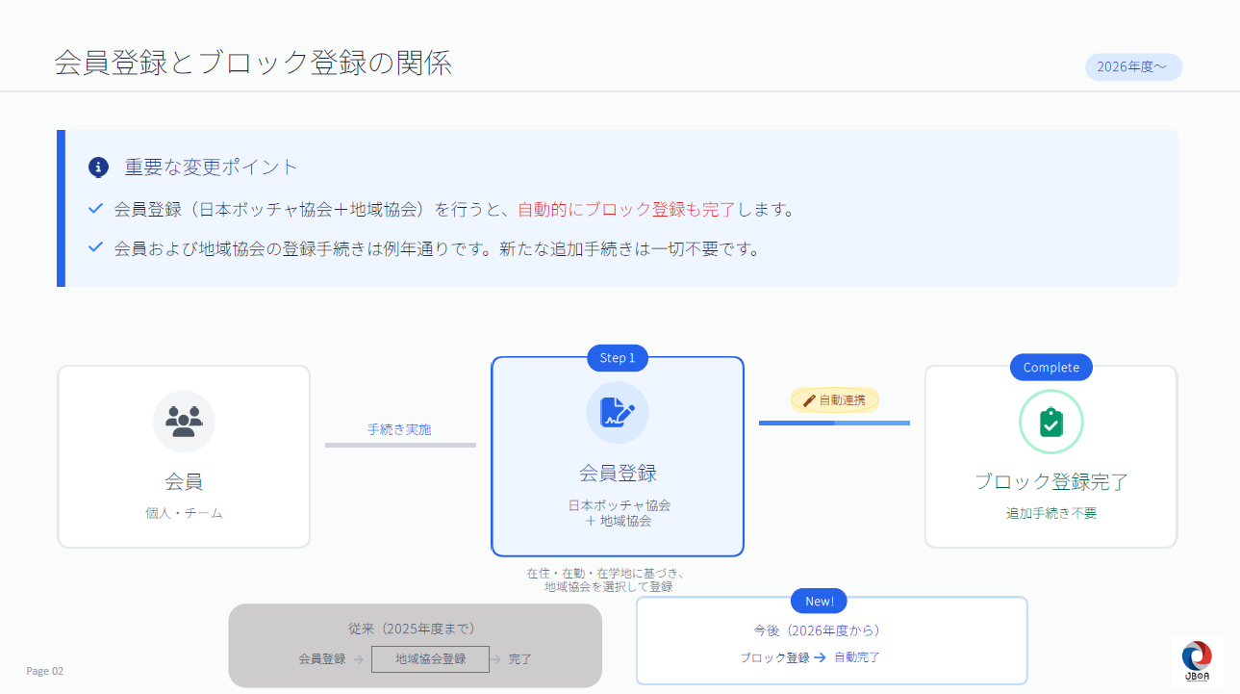
Task: Click the info icon beside 重要な変更ポイント
Action: tap(98, 167)
